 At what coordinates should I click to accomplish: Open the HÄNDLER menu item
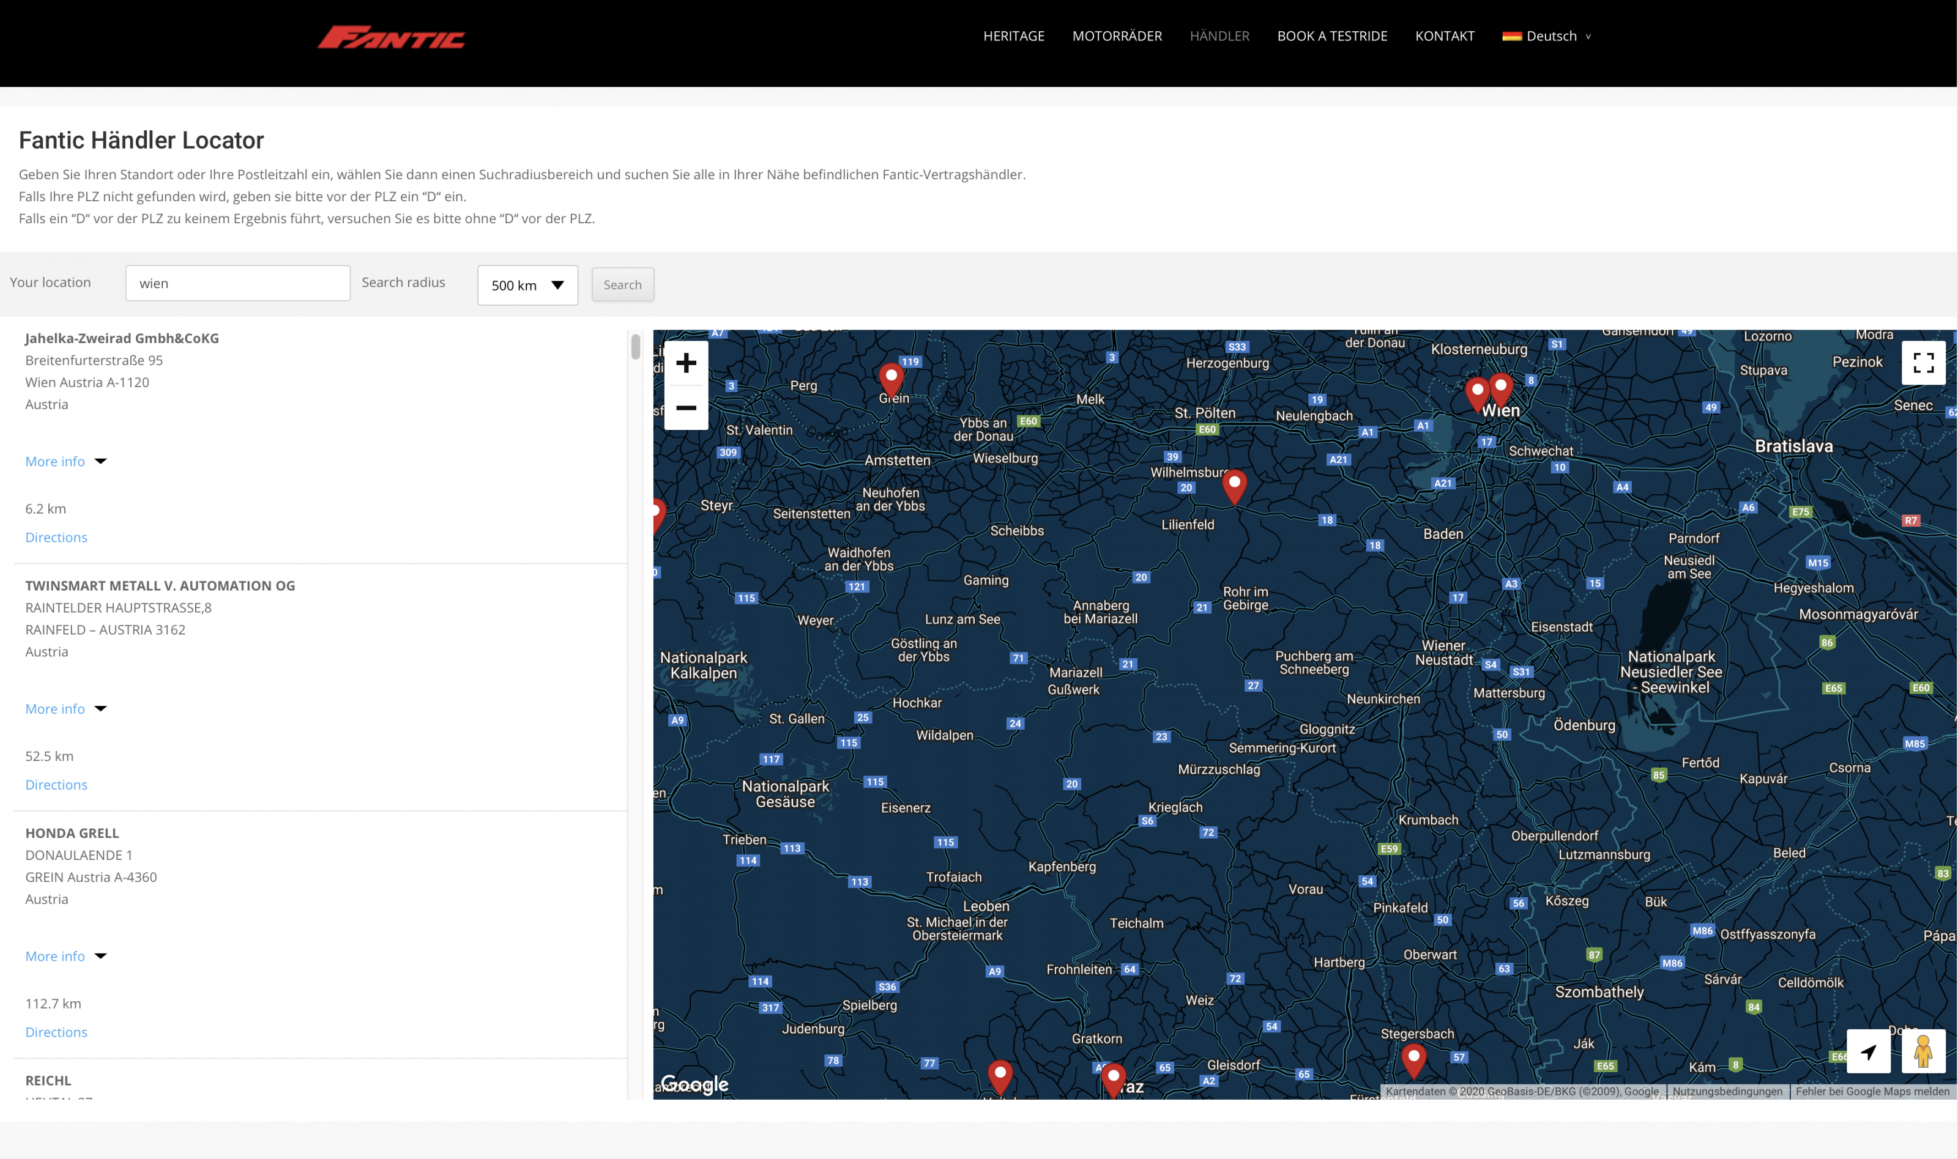(1219, 36)
